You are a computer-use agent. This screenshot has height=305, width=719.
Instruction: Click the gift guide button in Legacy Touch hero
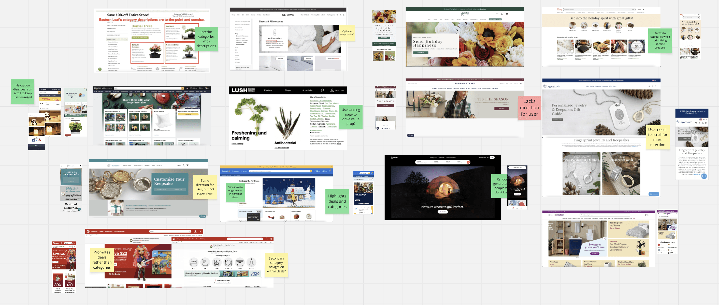(x=557, y=120)
